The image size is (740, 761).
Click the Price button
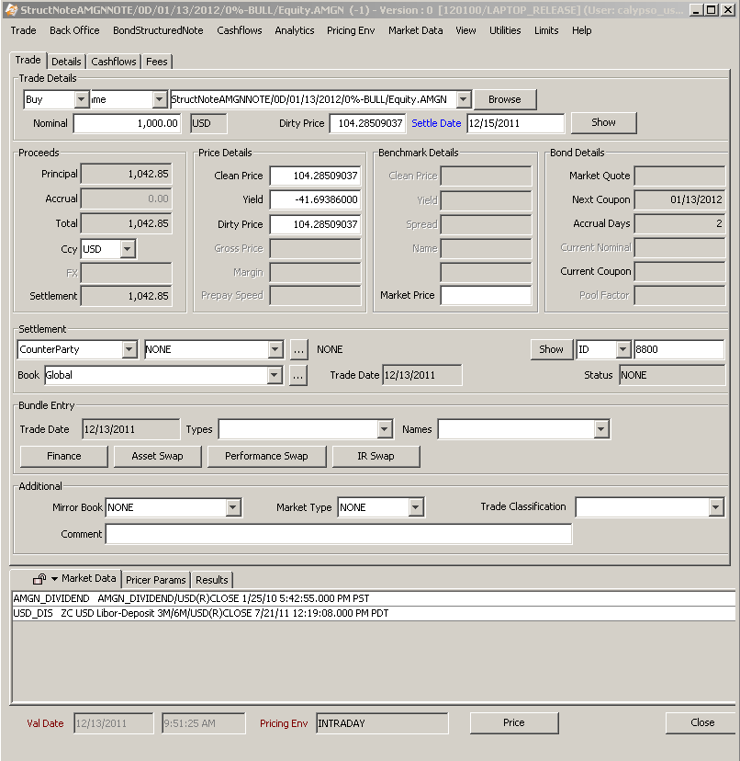pos(514,722)
